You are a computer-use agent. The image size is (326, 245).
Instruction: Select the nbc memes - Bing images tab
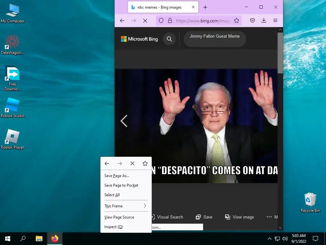[163, 7]
